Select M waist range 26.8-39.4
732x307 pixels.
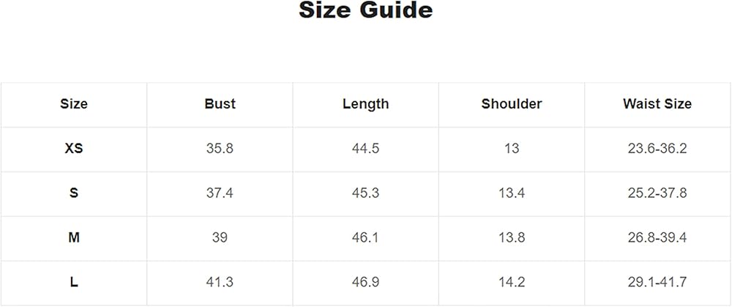[x=657, y=238]
